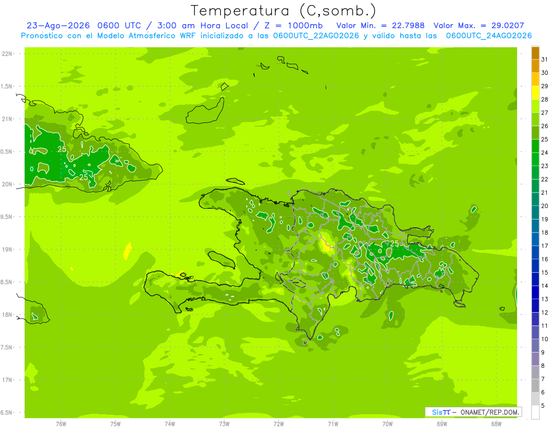Click the '19N' latitude axis label
The image size is (557, 430).
pyautogui.click(x=7, y=250)
